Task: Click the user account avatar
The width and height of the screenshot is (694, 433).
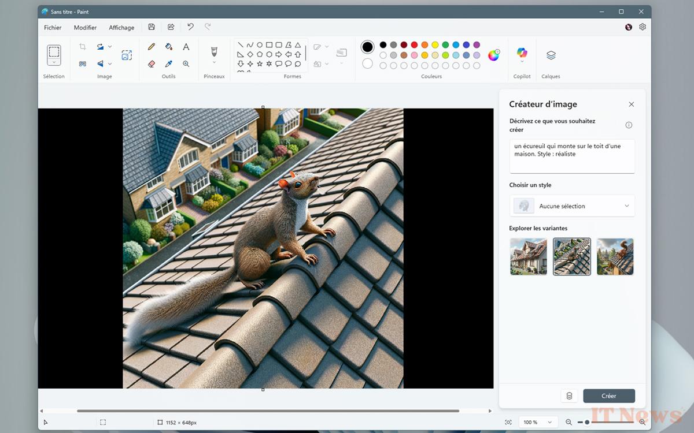Action: [629, 27]
